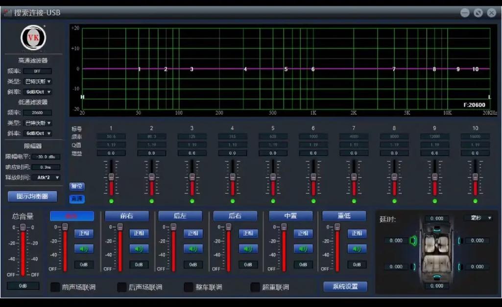The image size is (502, 307).
Task: Enable the 整车联调 checkbox
Action: (x=189, y=287)
